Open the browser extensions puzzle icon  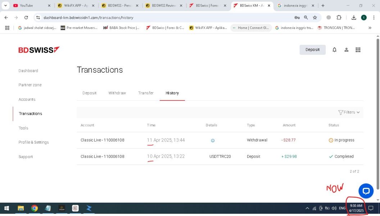[x=339, y=17]
